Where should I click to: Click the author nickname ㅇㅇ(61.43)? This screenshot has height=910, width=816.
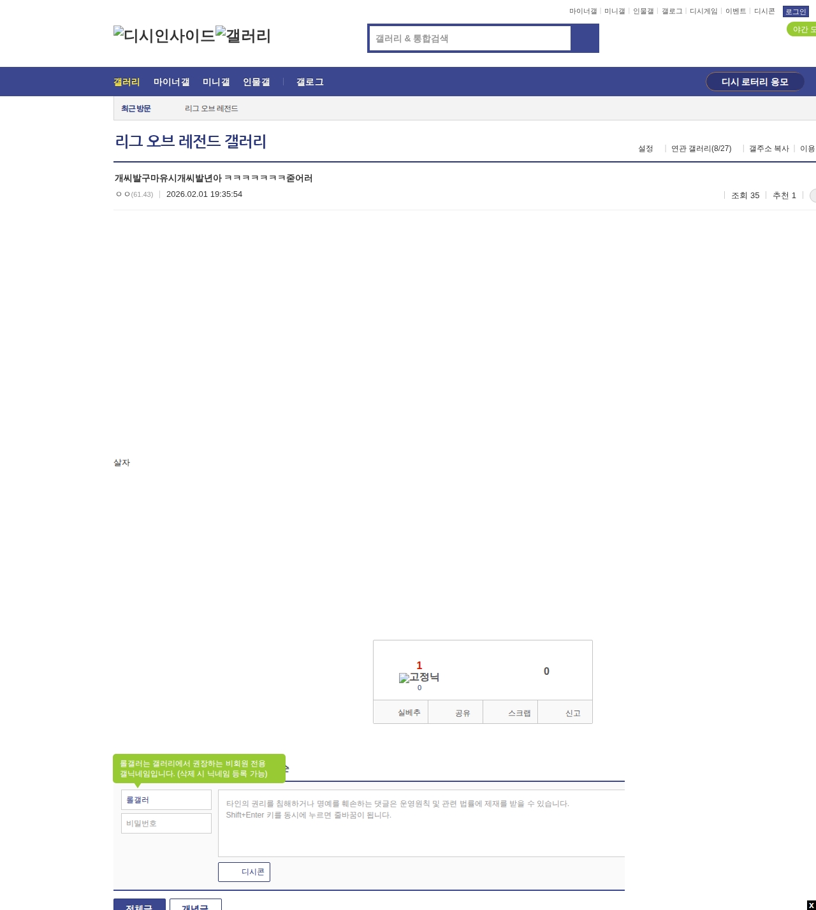pyautogui.click(x=135, y=194)
